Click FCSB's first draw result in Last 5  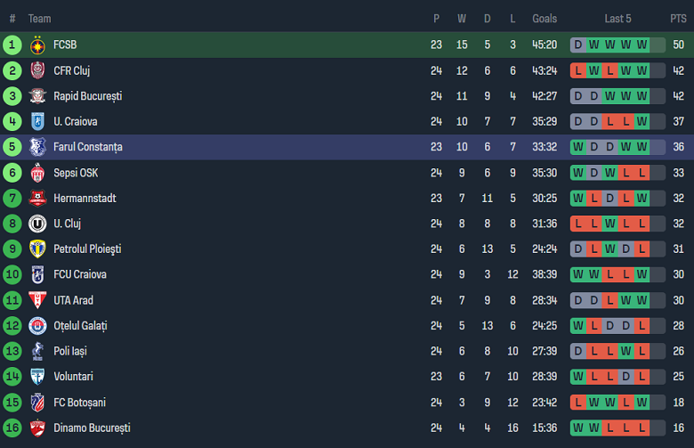tap(578, 45)
